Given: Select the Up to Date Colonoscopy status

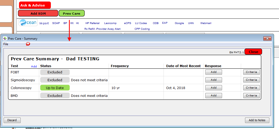Looking at the screenshot, I should [55, 88].
